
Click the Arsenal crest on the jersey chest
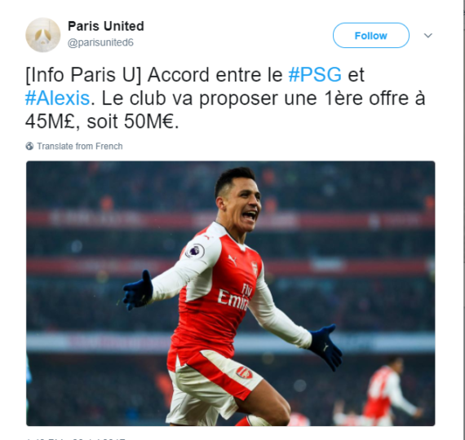click(x=255, y=269)
